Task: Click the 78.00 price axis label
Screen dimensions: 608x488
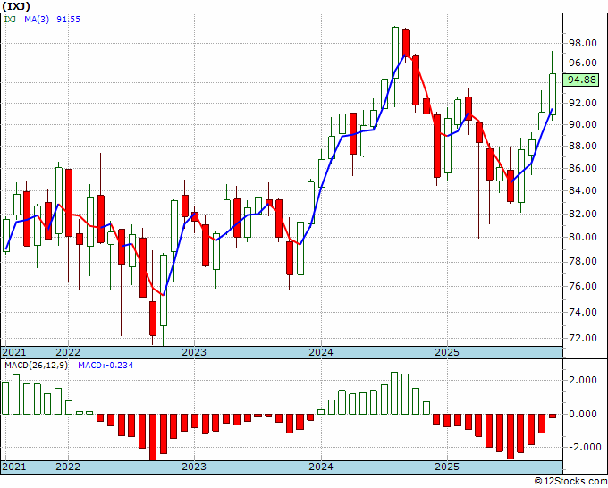Action: [582, 261]
